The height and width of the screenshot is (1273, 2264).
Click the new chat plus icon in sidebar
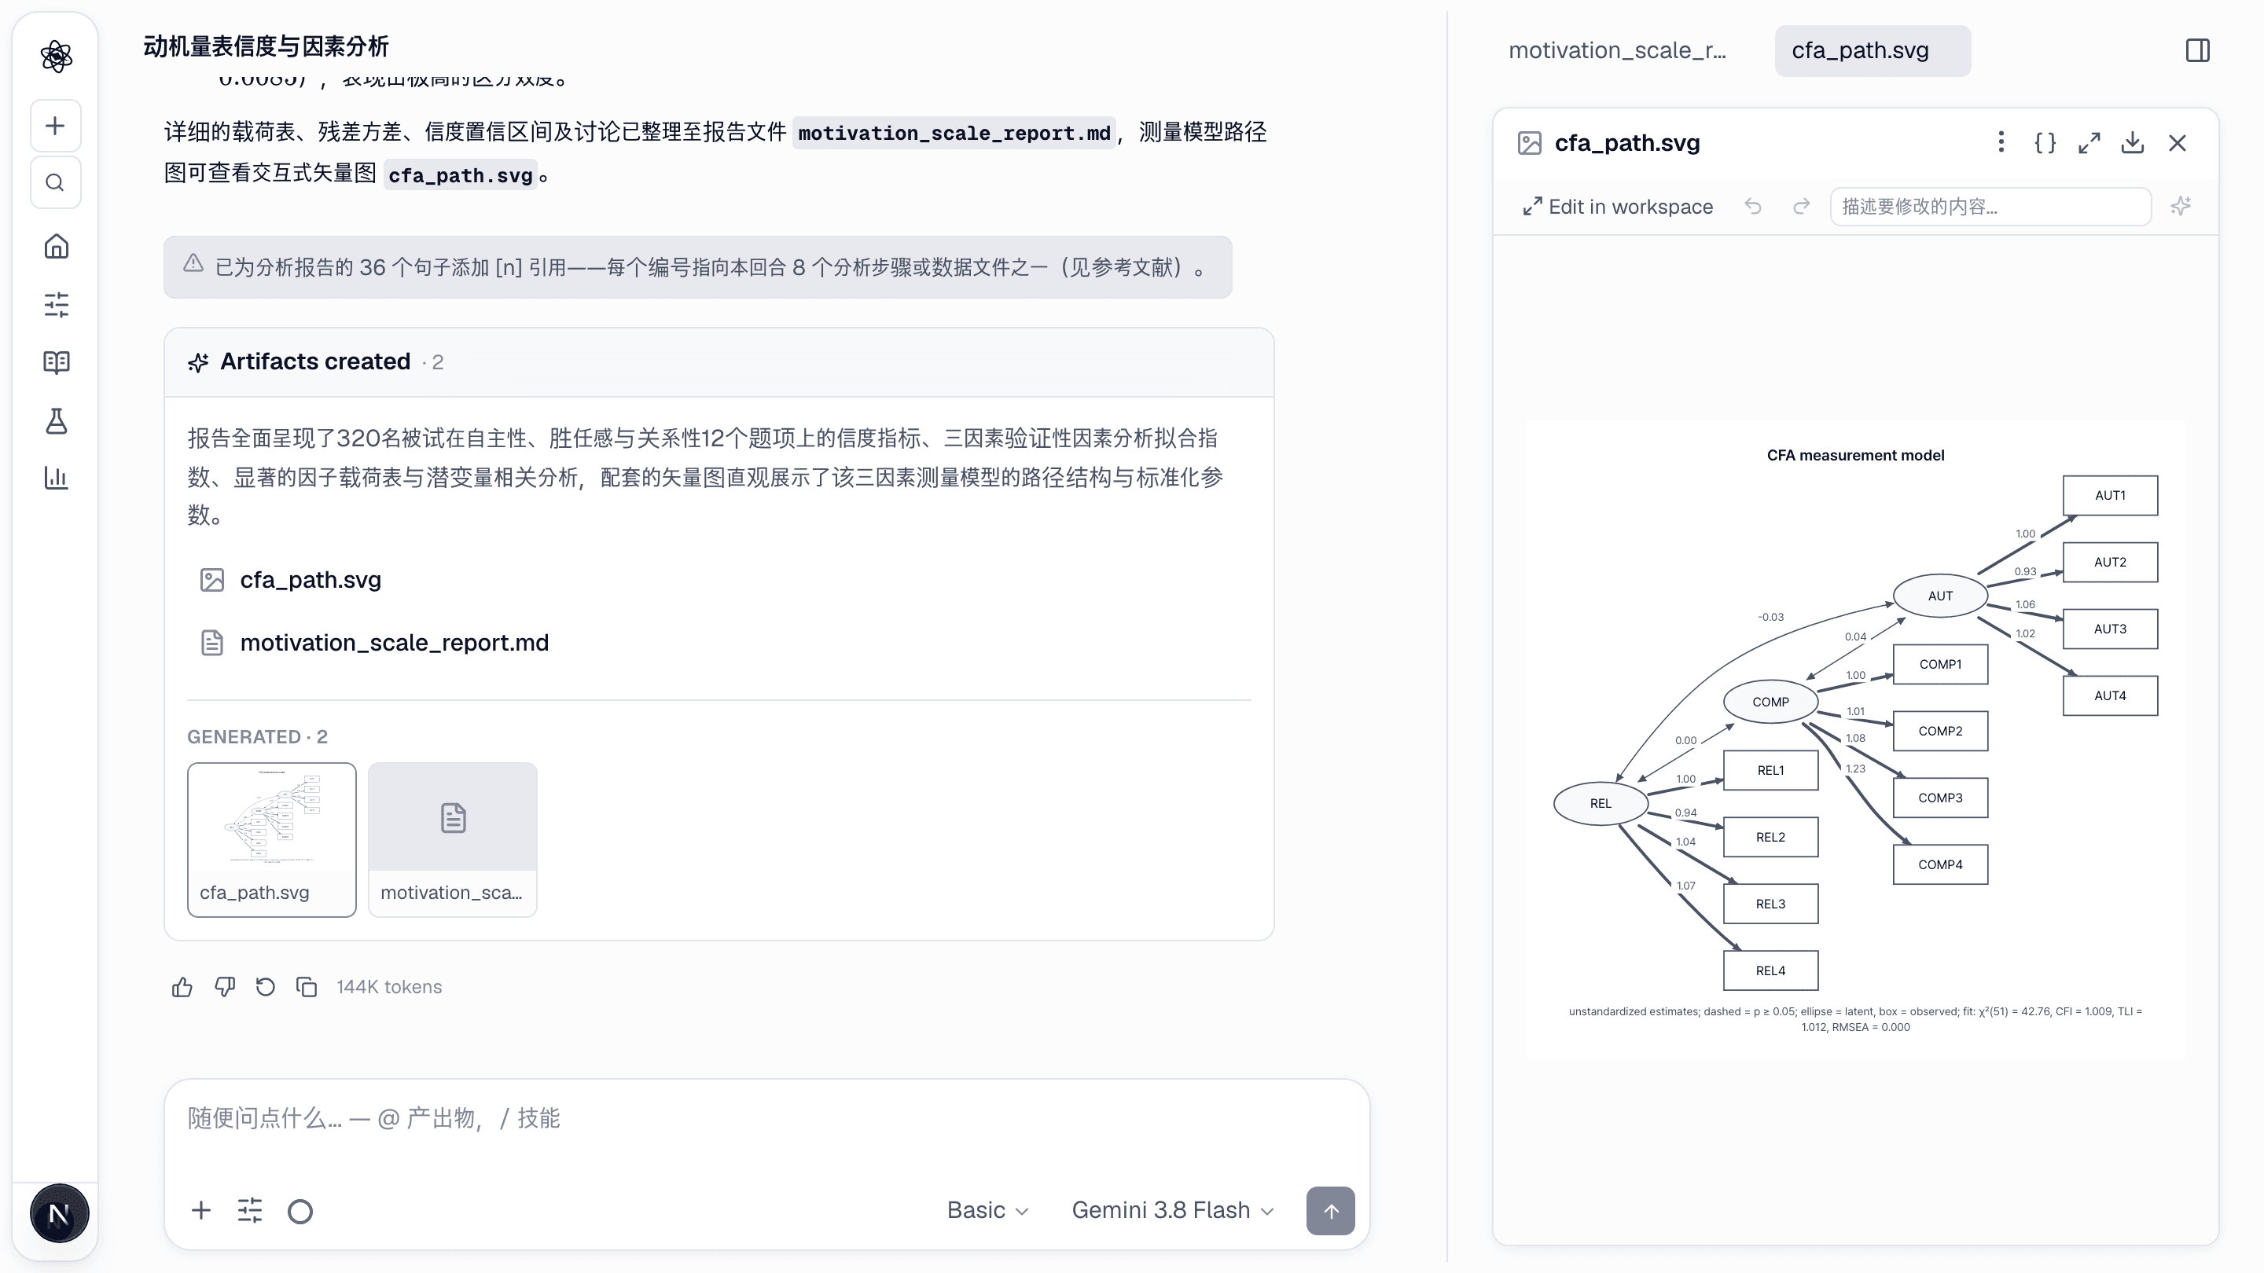[55, 126]
